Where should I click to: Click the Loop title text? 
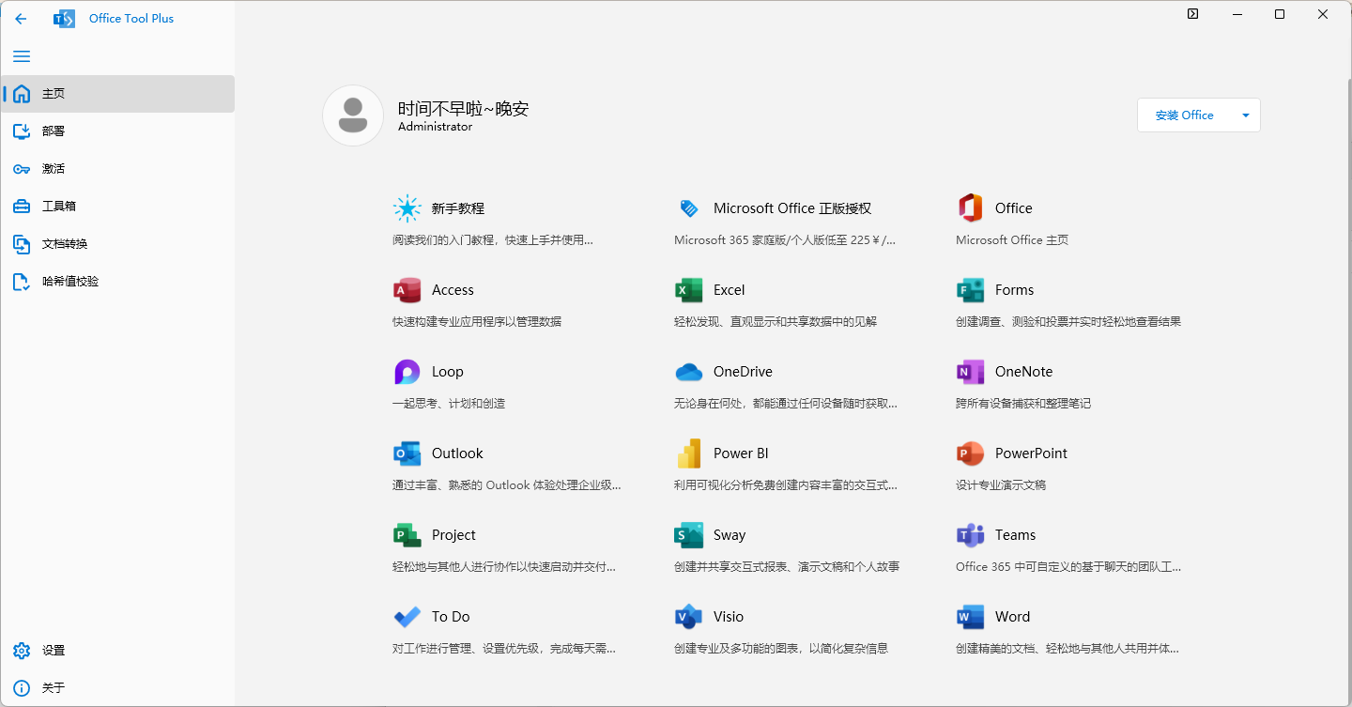point(448,372)
